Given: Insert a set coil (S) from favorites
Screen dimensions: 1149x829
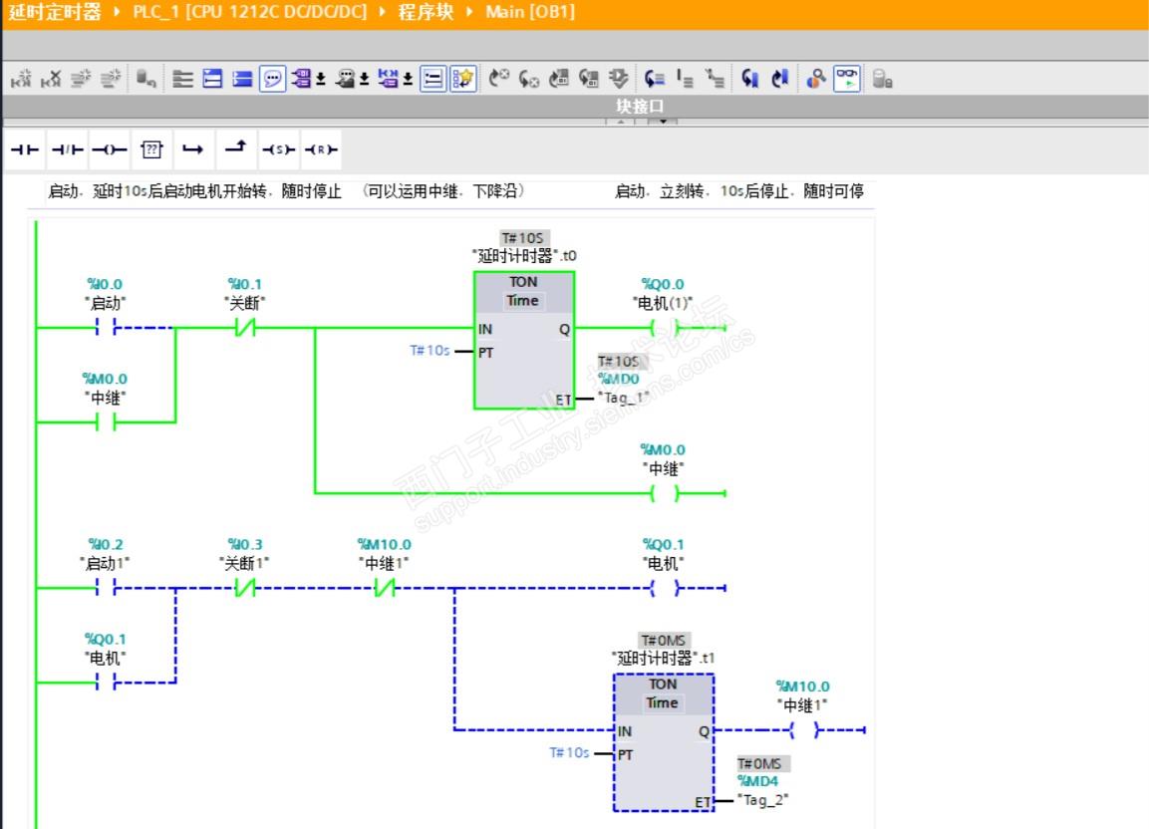Looking at the screenshot, I should pyautogui.click(x=278, y=149).
